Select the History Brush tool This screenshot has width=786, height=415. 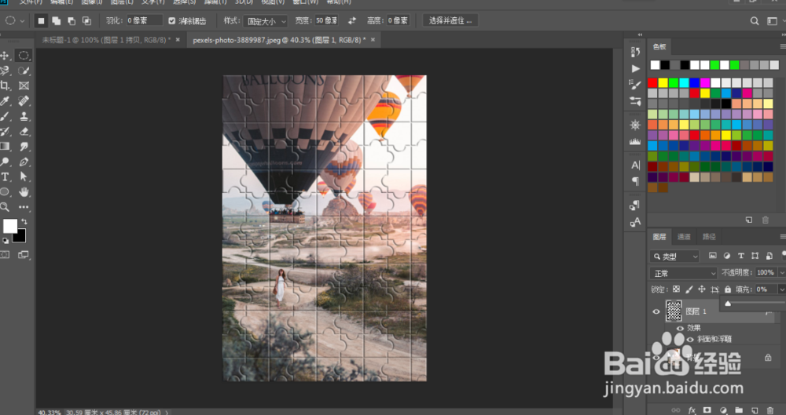5,132
